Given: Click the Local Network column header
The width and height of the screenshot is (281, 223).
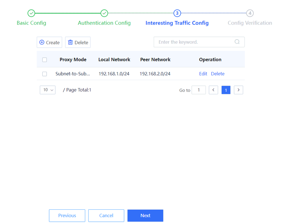Looking at the screenshot, I should click(114, 60).
